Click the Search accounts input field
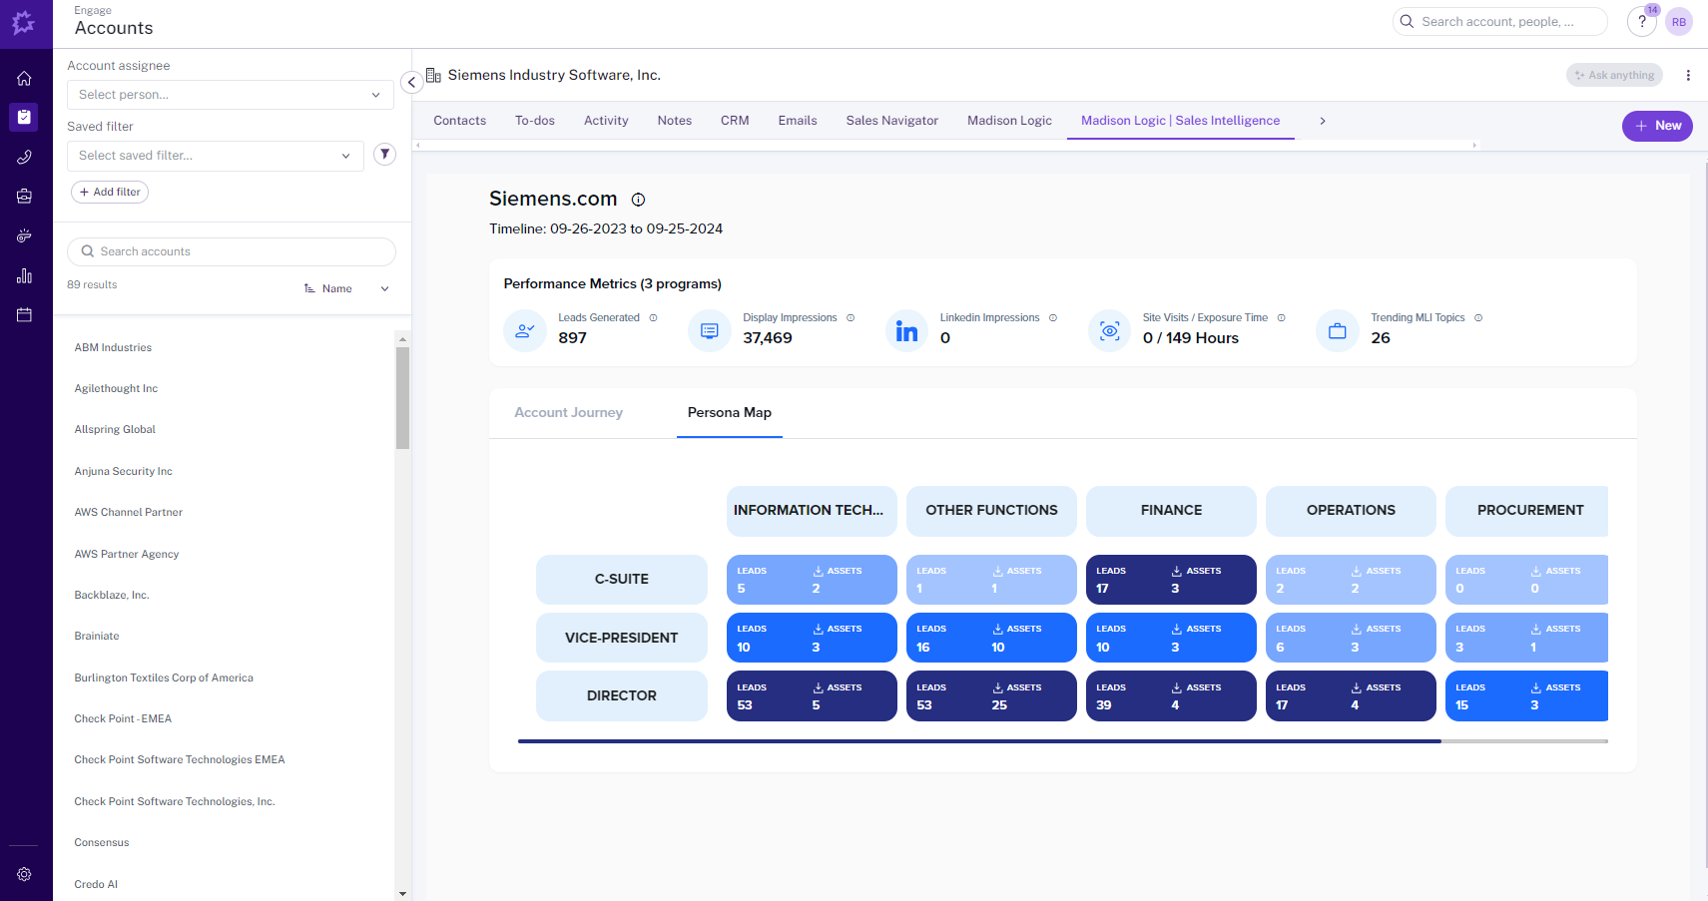 231,251
